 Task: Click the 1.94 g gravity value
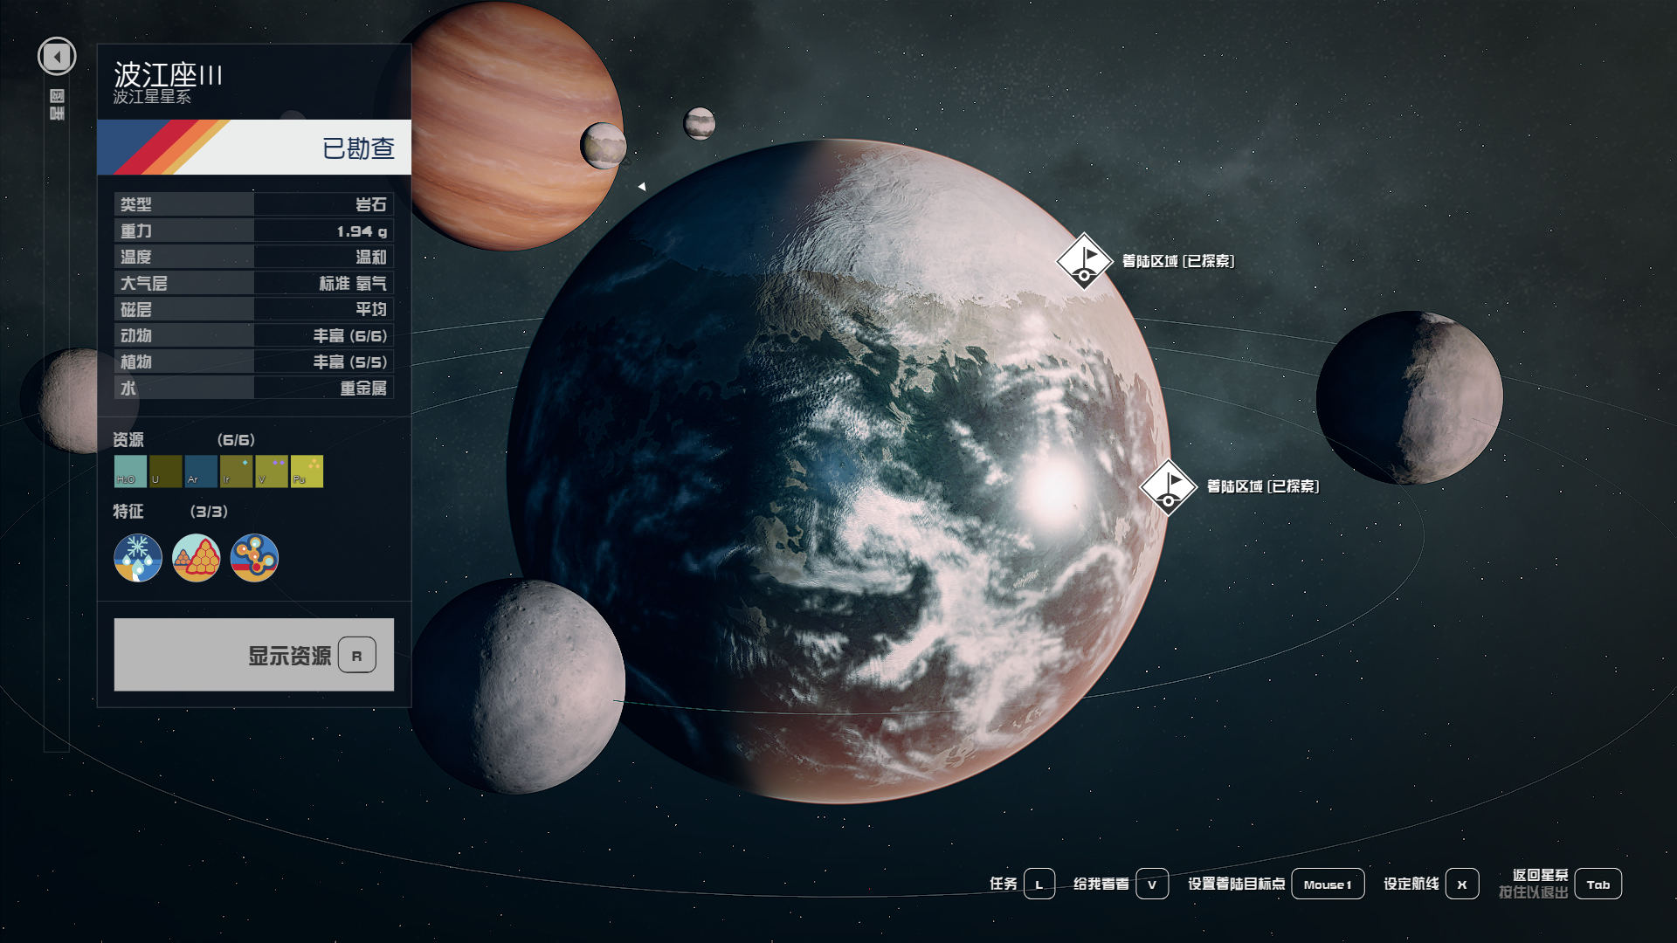tap(362, 231)
